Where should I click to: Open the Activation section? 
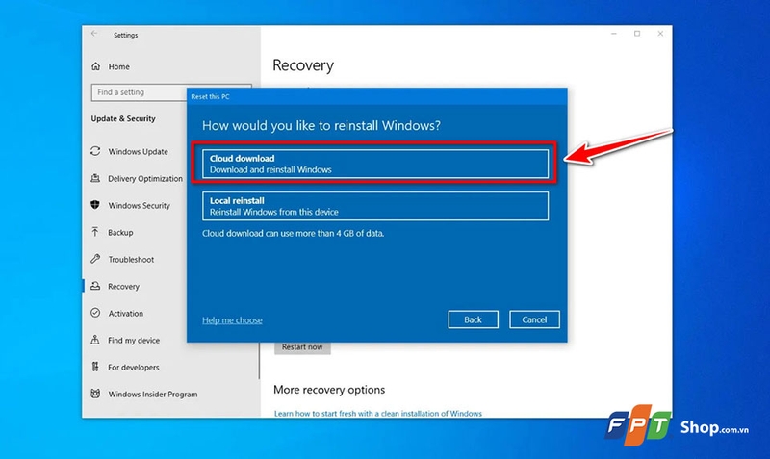pyautogui.click(x=126, y=313)
